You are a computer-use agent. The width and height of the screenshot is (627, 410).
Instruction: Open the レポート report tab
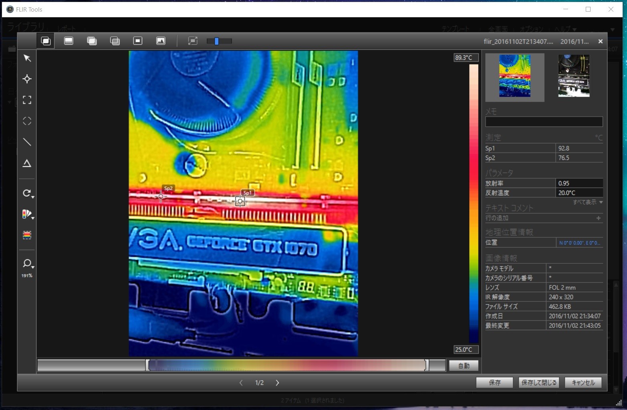67,29
